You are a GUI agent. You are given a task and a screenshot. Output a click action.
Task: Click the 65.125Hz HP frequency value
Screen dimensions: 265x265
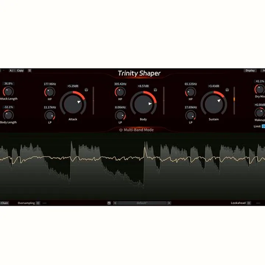tap(191, 84)
